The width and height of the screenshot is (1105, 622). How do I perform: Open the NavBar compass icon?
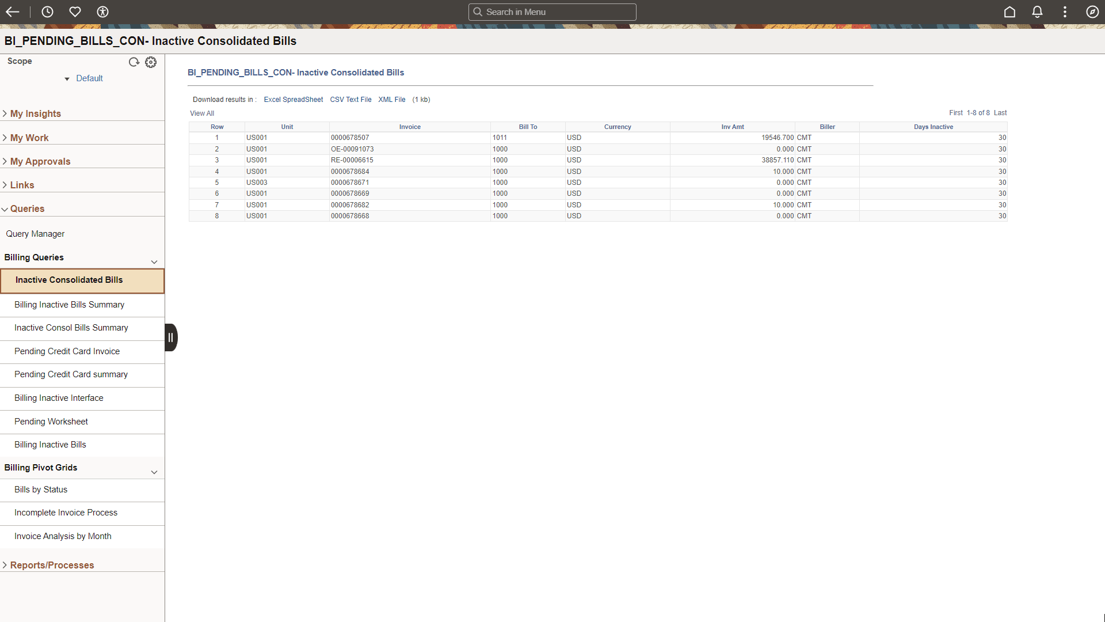(1092, 12)
